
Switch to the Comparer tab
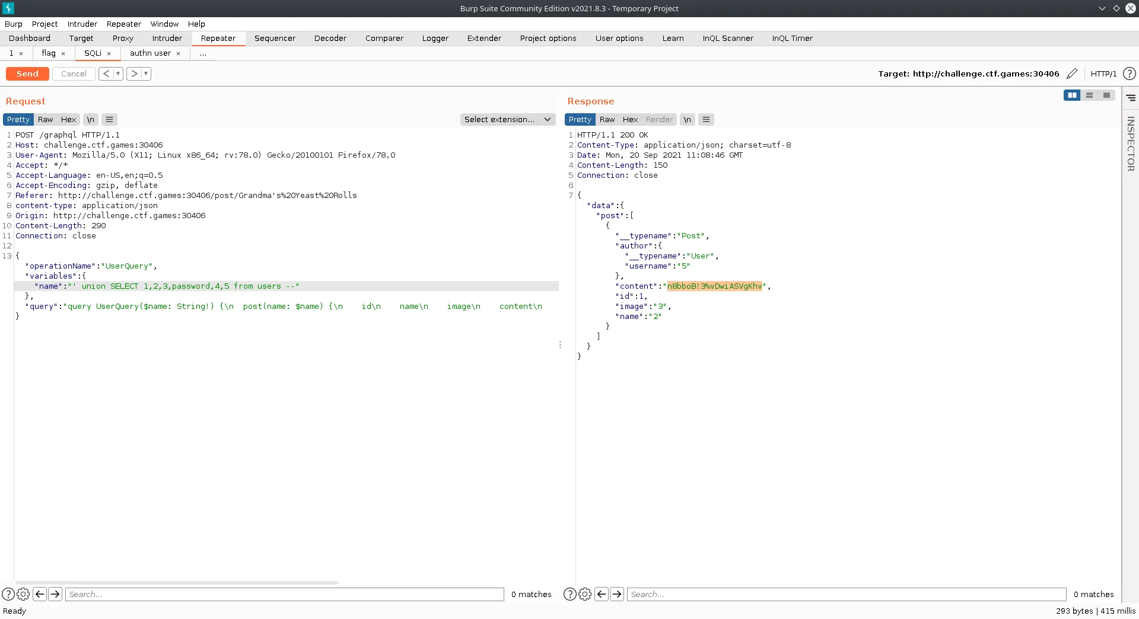click(x=384, y=38)
